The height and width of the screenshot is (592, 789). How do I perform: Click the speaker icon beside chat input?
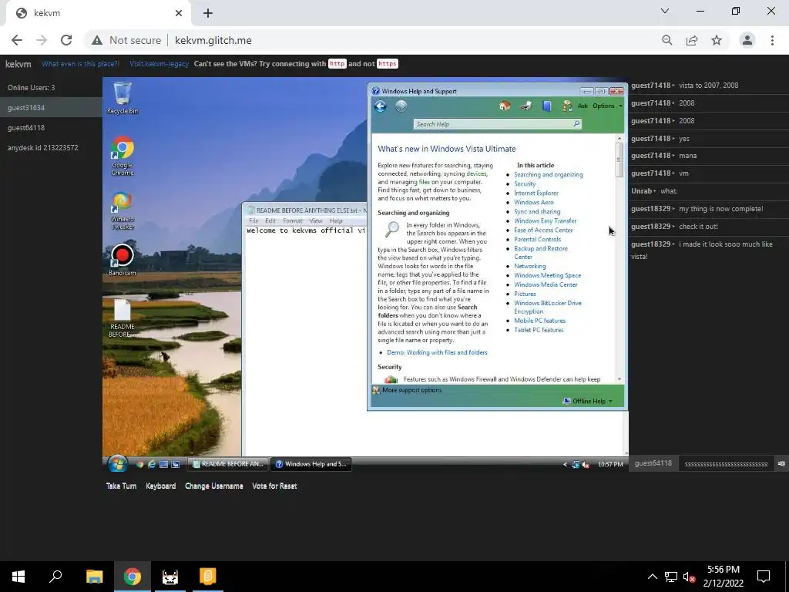pos(781,463)
